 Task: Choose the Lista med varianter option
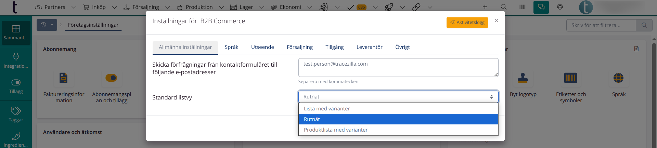398,109
